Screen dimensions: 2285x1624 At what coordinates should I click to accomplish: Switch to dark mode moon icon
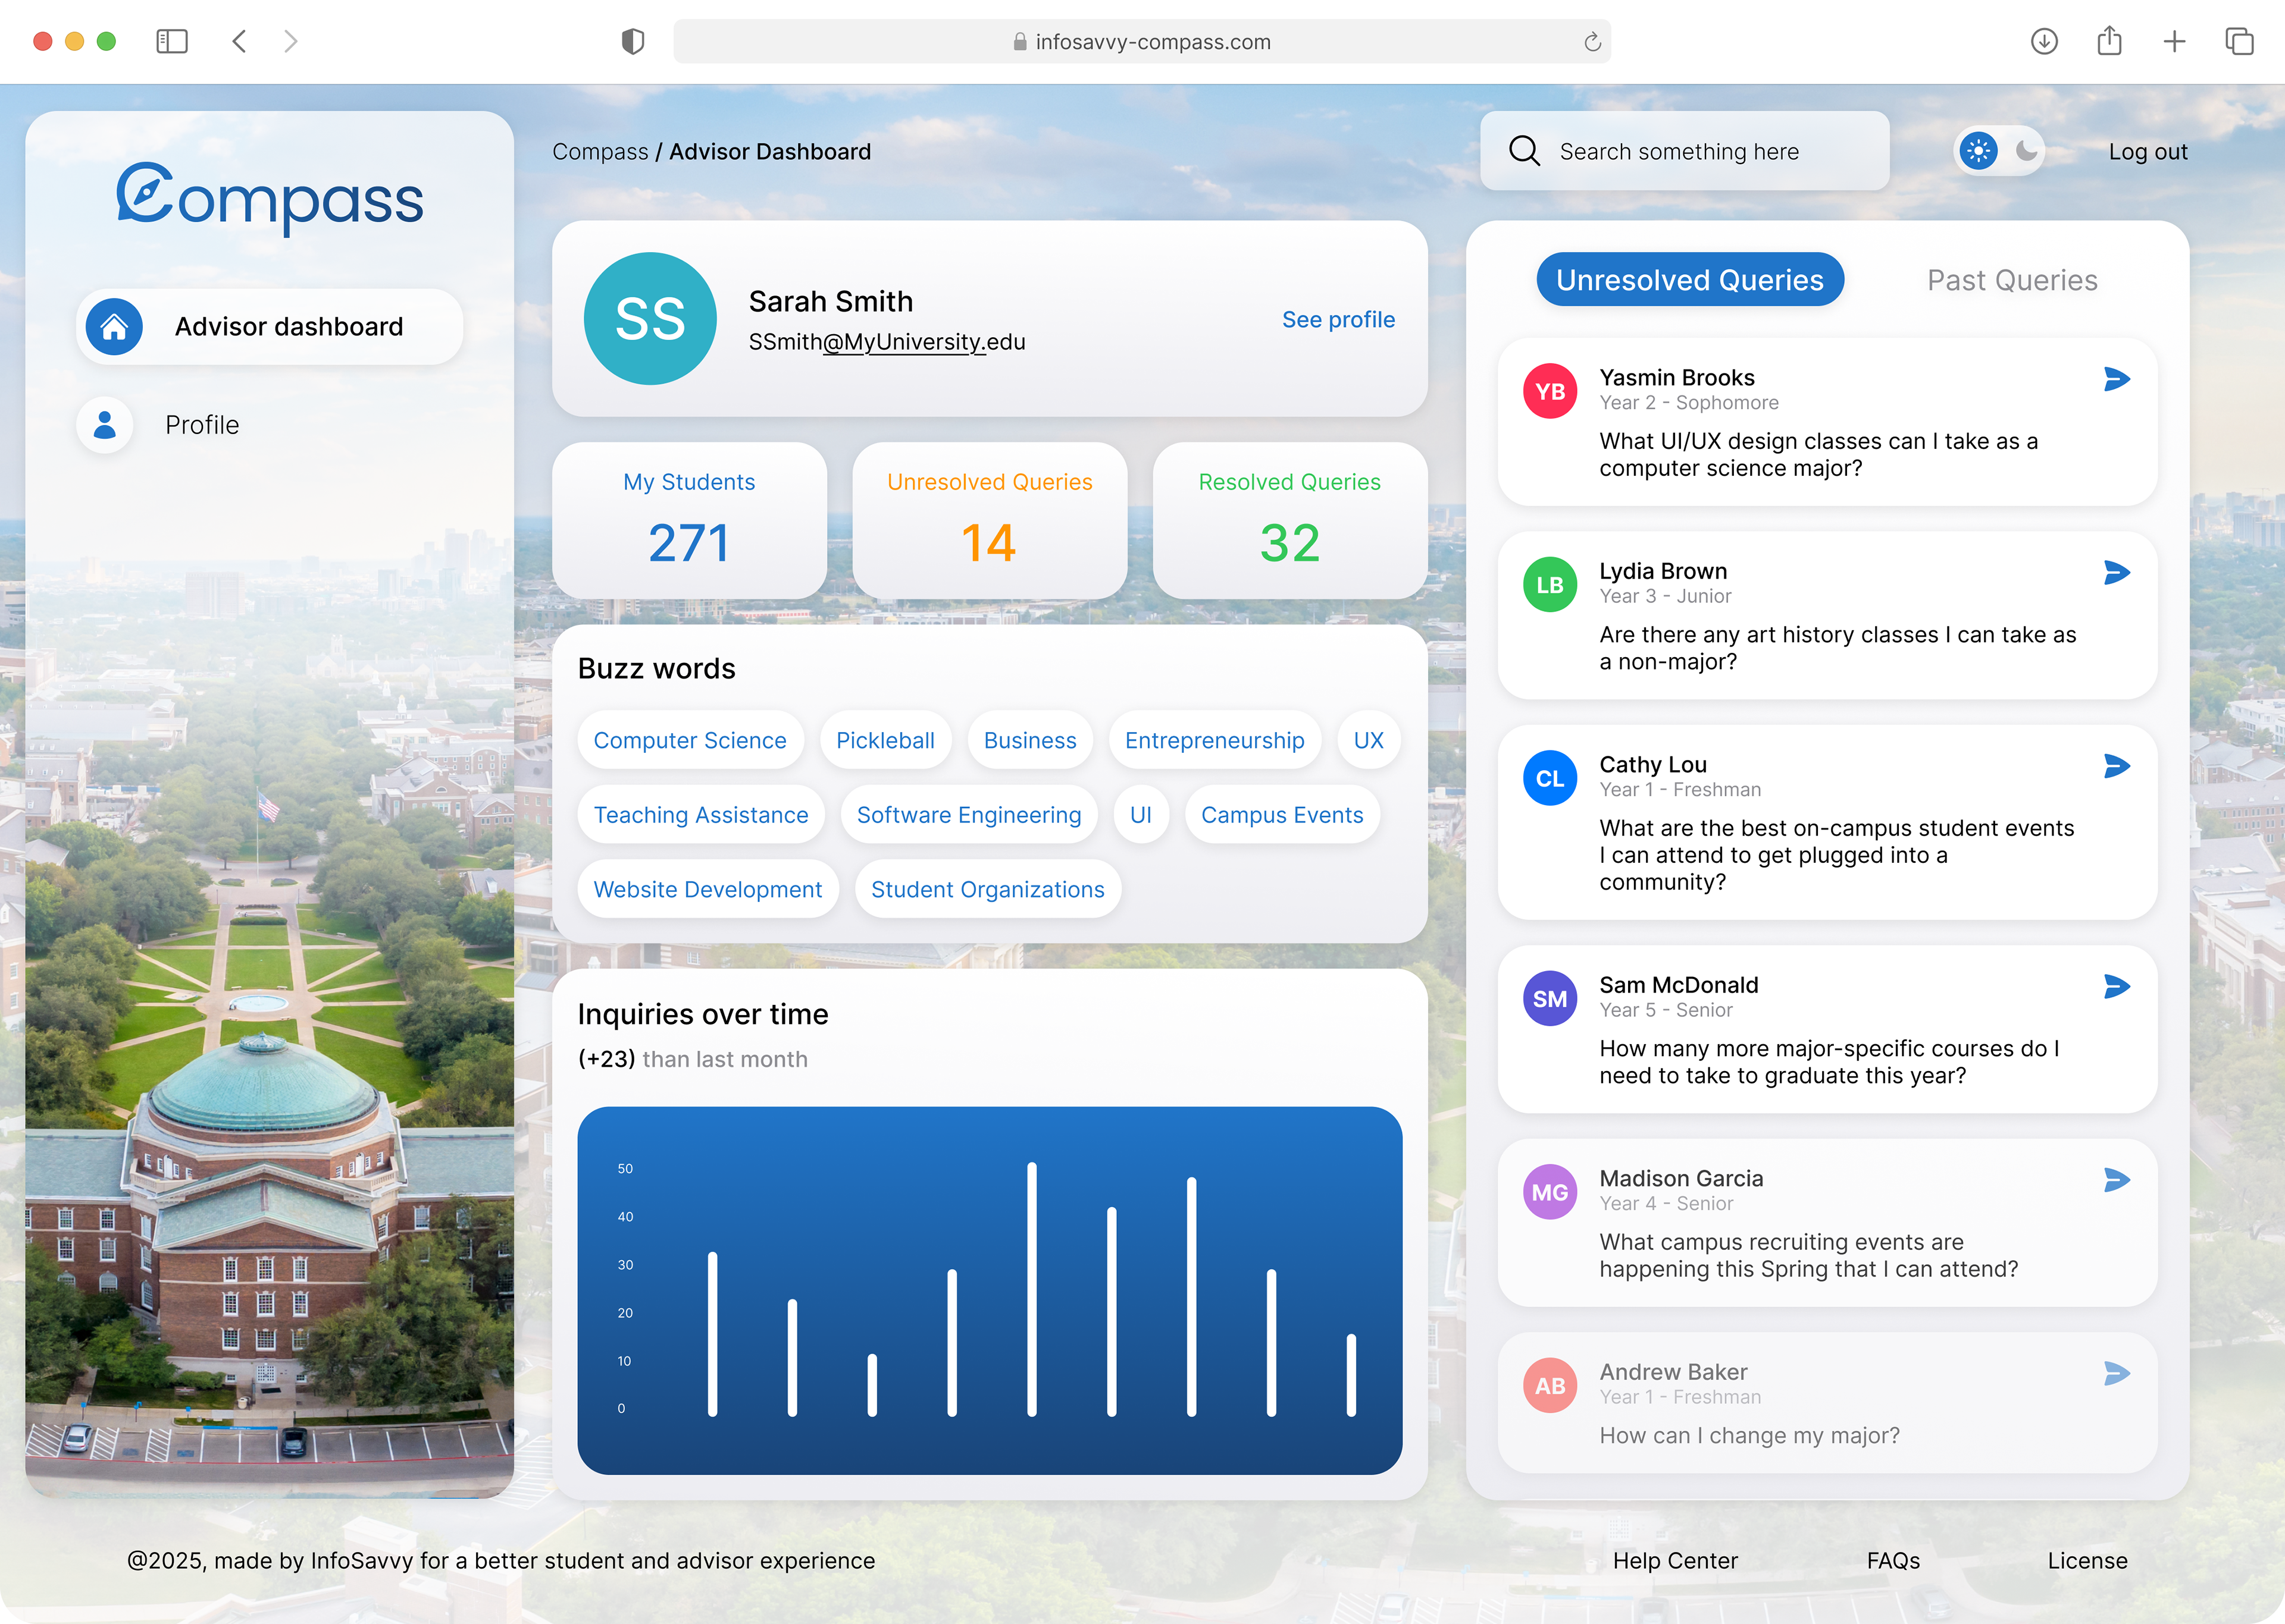[2026, 151]
